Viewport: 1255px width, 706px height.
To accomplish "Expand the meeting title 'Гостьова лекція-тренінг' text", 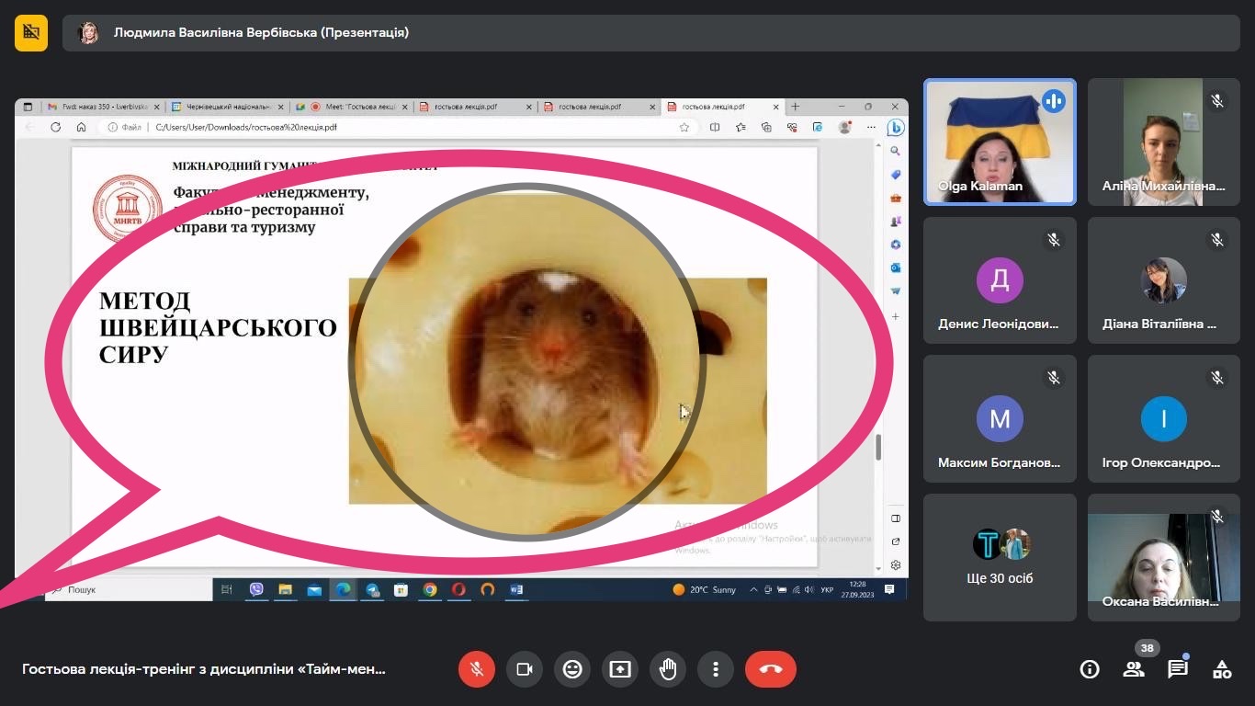I will (x=204, y=669).
